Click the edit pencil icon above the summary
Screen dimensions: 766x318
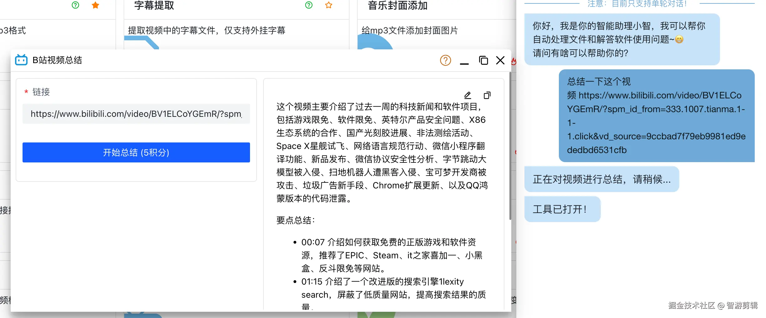pos(467,95)
